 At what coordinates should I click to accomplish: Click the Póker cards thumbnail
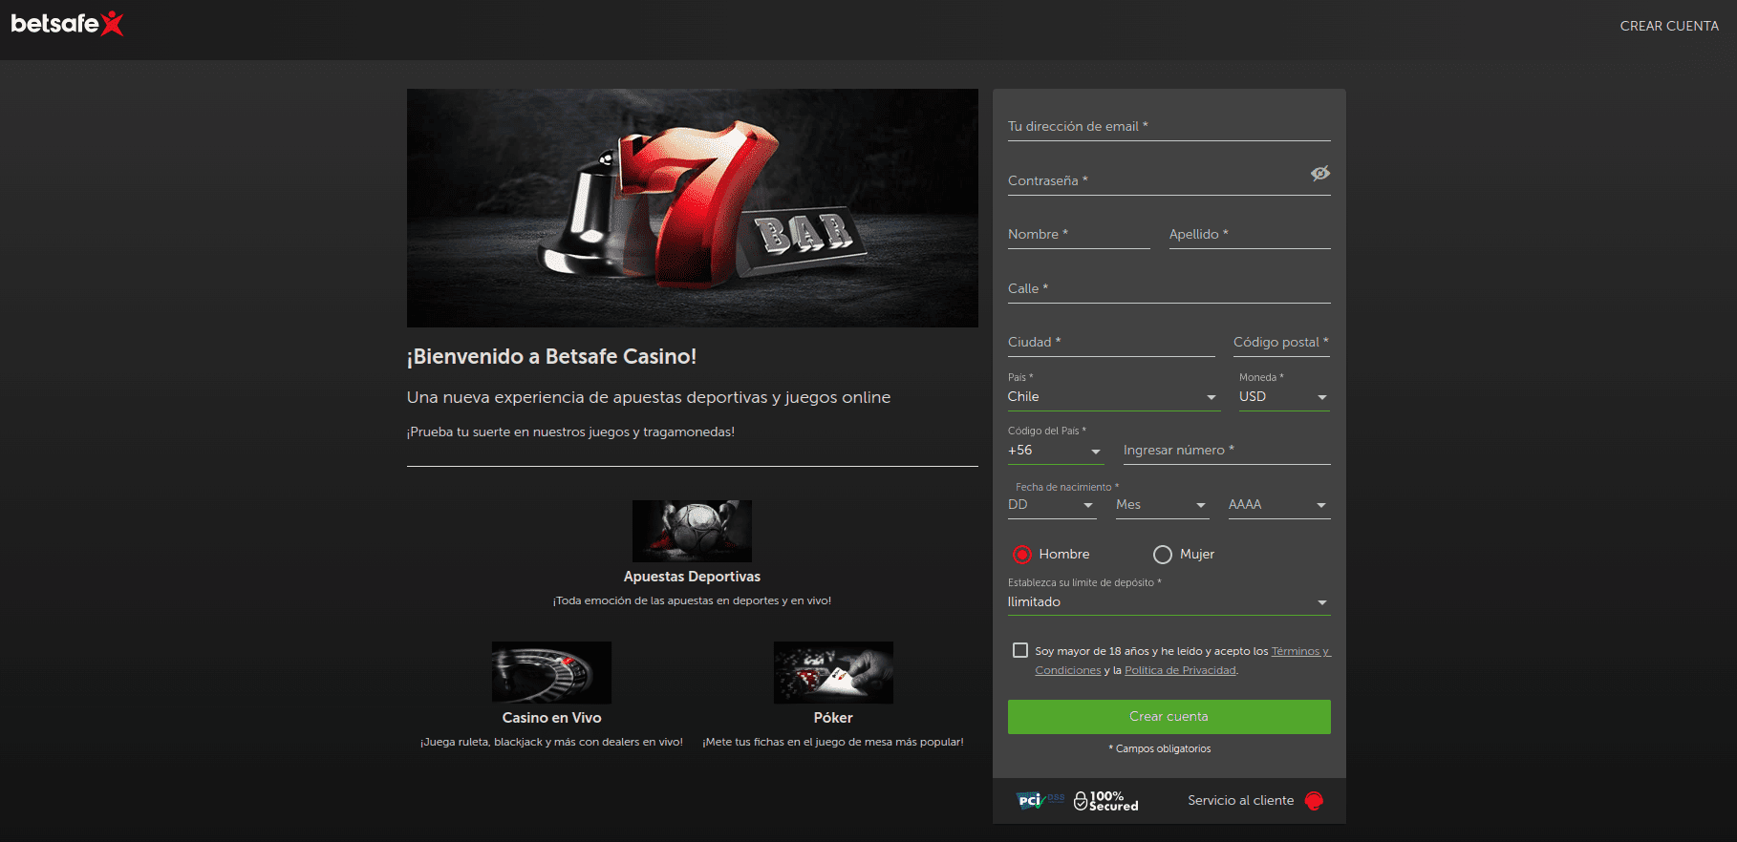pos(833,672)
